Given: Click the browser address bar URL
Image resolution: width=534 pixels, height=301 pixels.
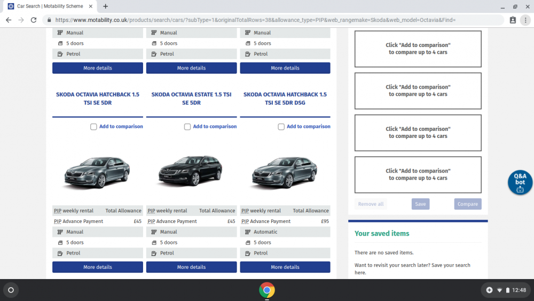Looking at the screenshot, I should pos(255,20).
